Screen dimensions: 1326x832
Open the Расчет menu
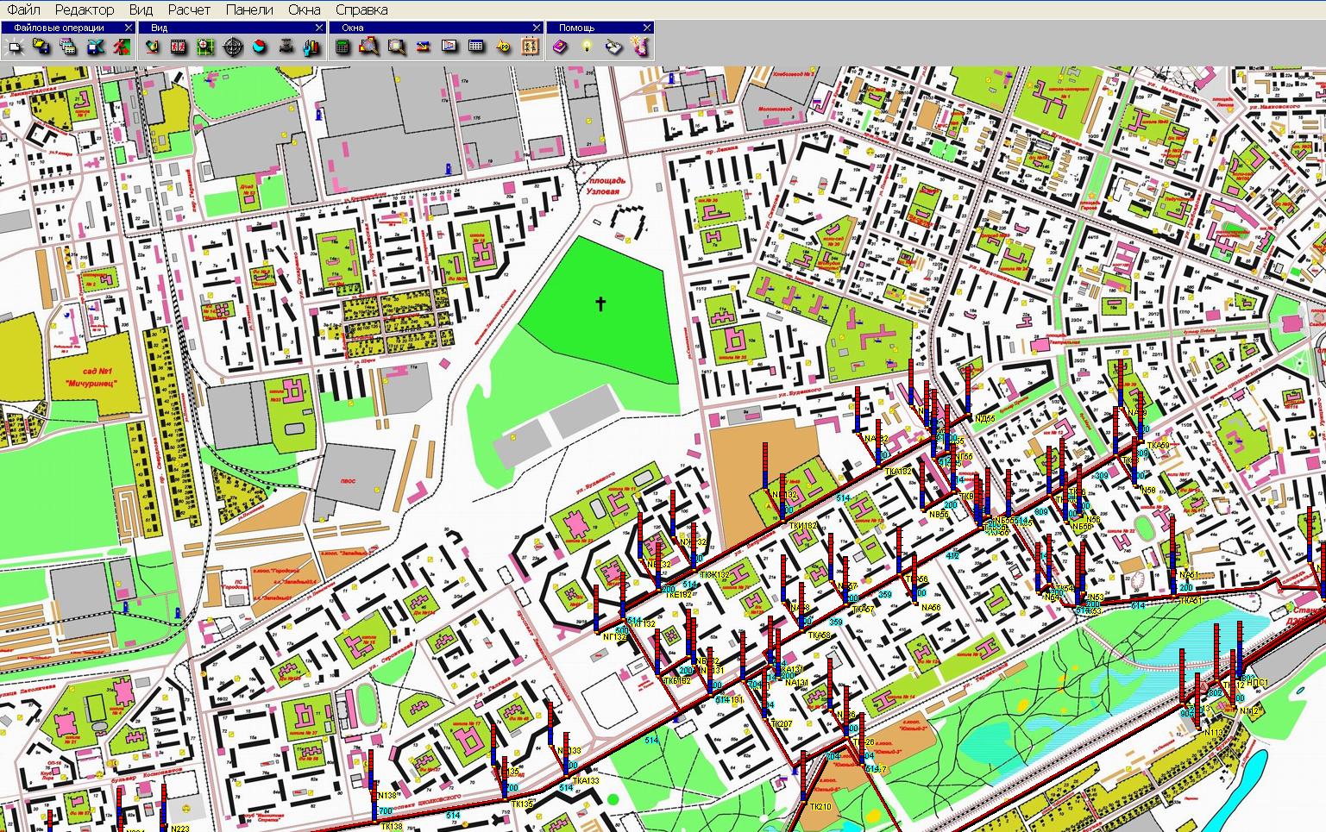(189, 10)
